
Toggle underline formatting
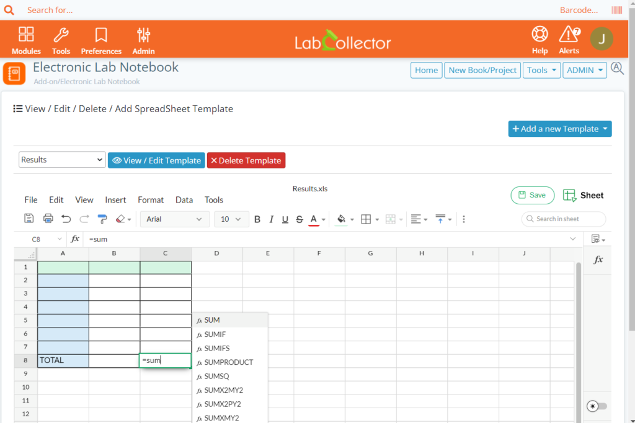pos(285,219)
